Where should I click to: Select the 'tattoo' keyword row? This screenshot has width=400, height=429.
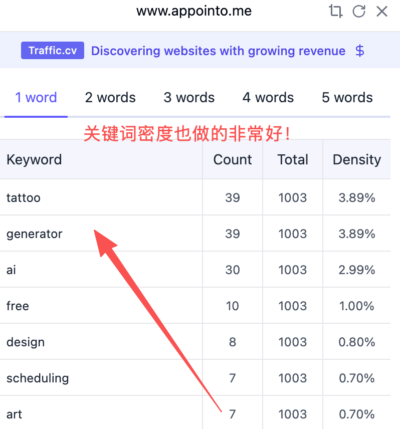24,197
